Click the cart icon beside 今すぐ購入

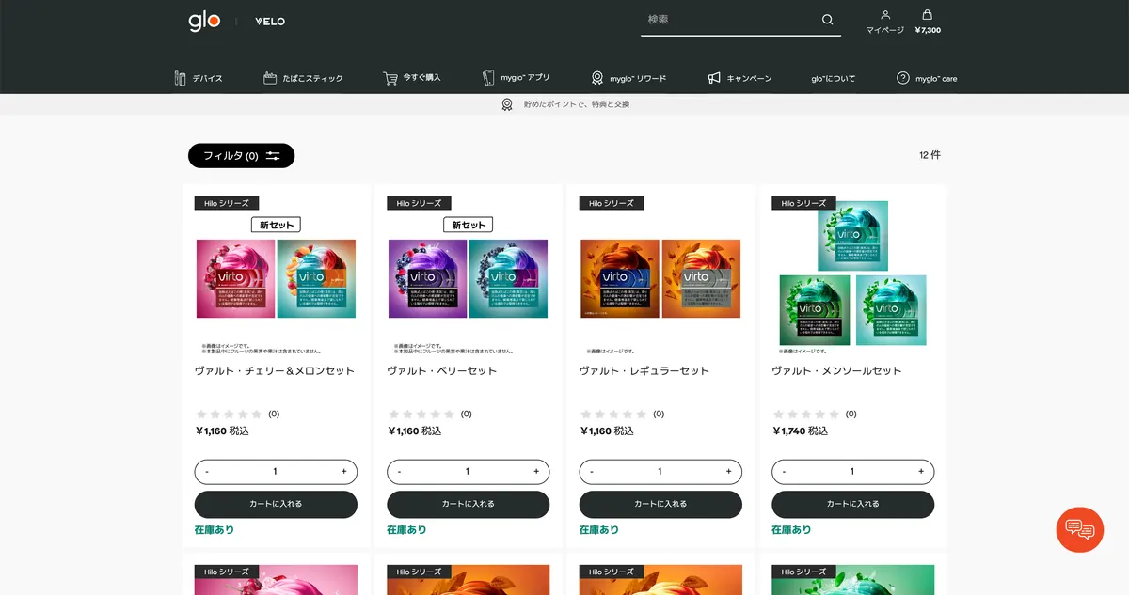(390, 78)
